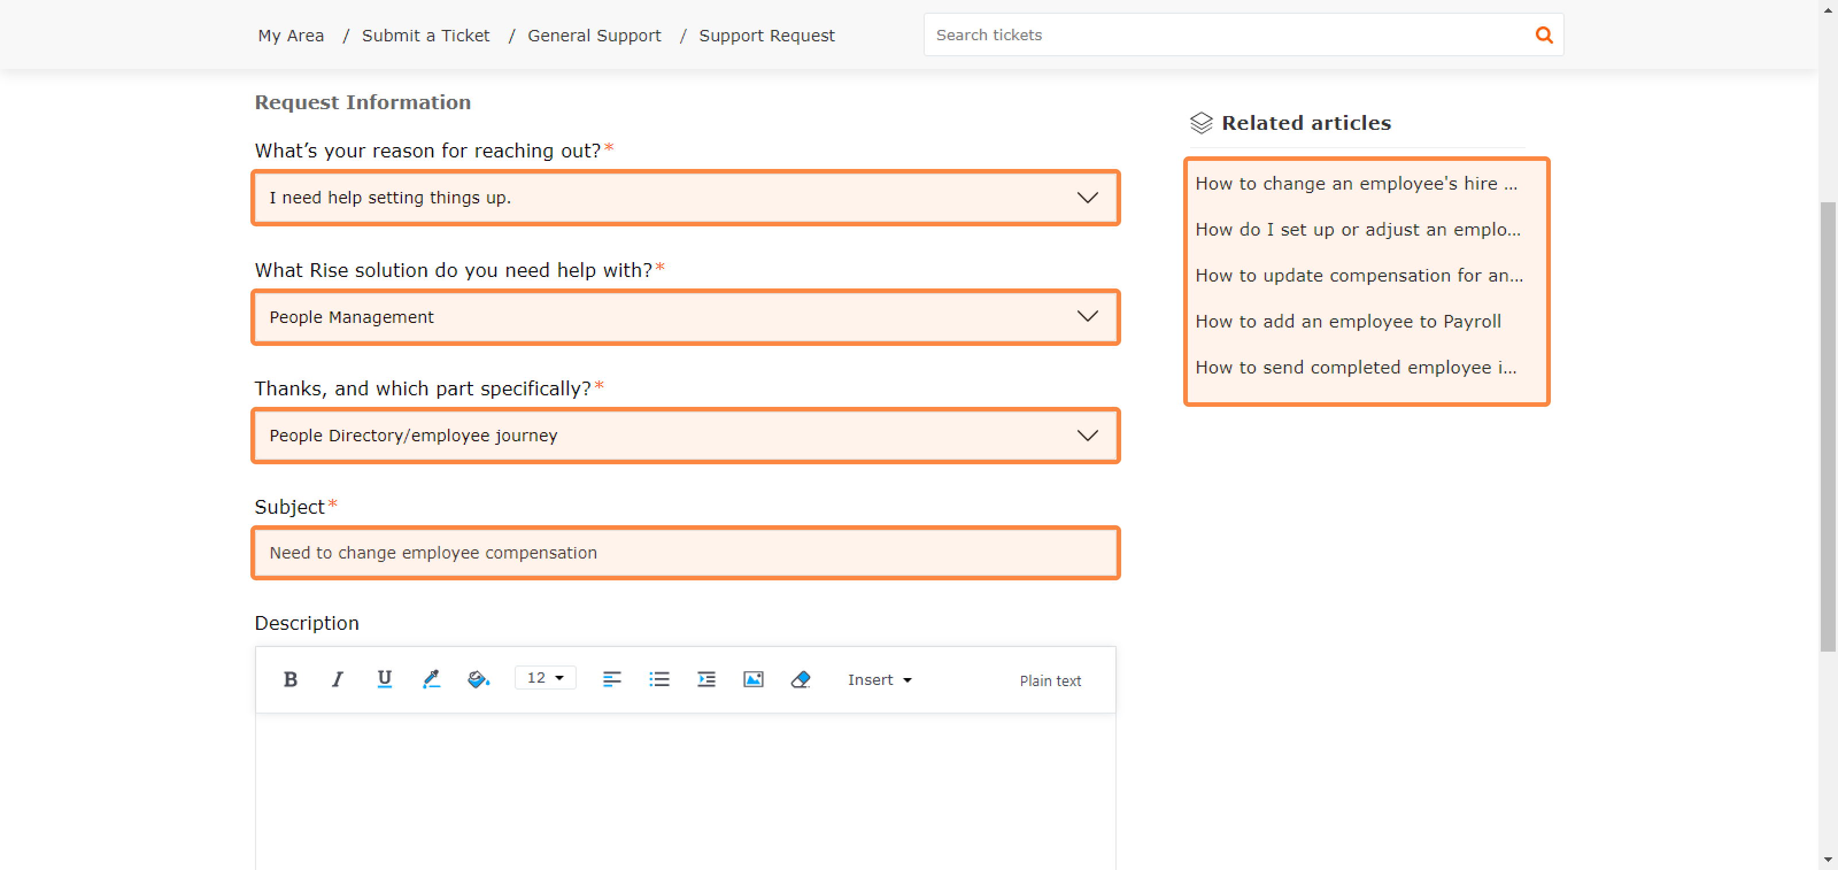This screenshot has height=870, width=1838.
Task: Open the Insert dropdown menu
Action: click(x=879, y=680)
